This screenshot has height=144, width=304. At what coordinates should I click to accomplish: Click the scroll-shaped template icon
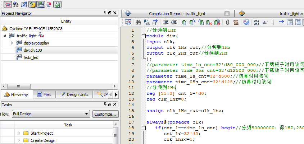click(x=236, y=22)
